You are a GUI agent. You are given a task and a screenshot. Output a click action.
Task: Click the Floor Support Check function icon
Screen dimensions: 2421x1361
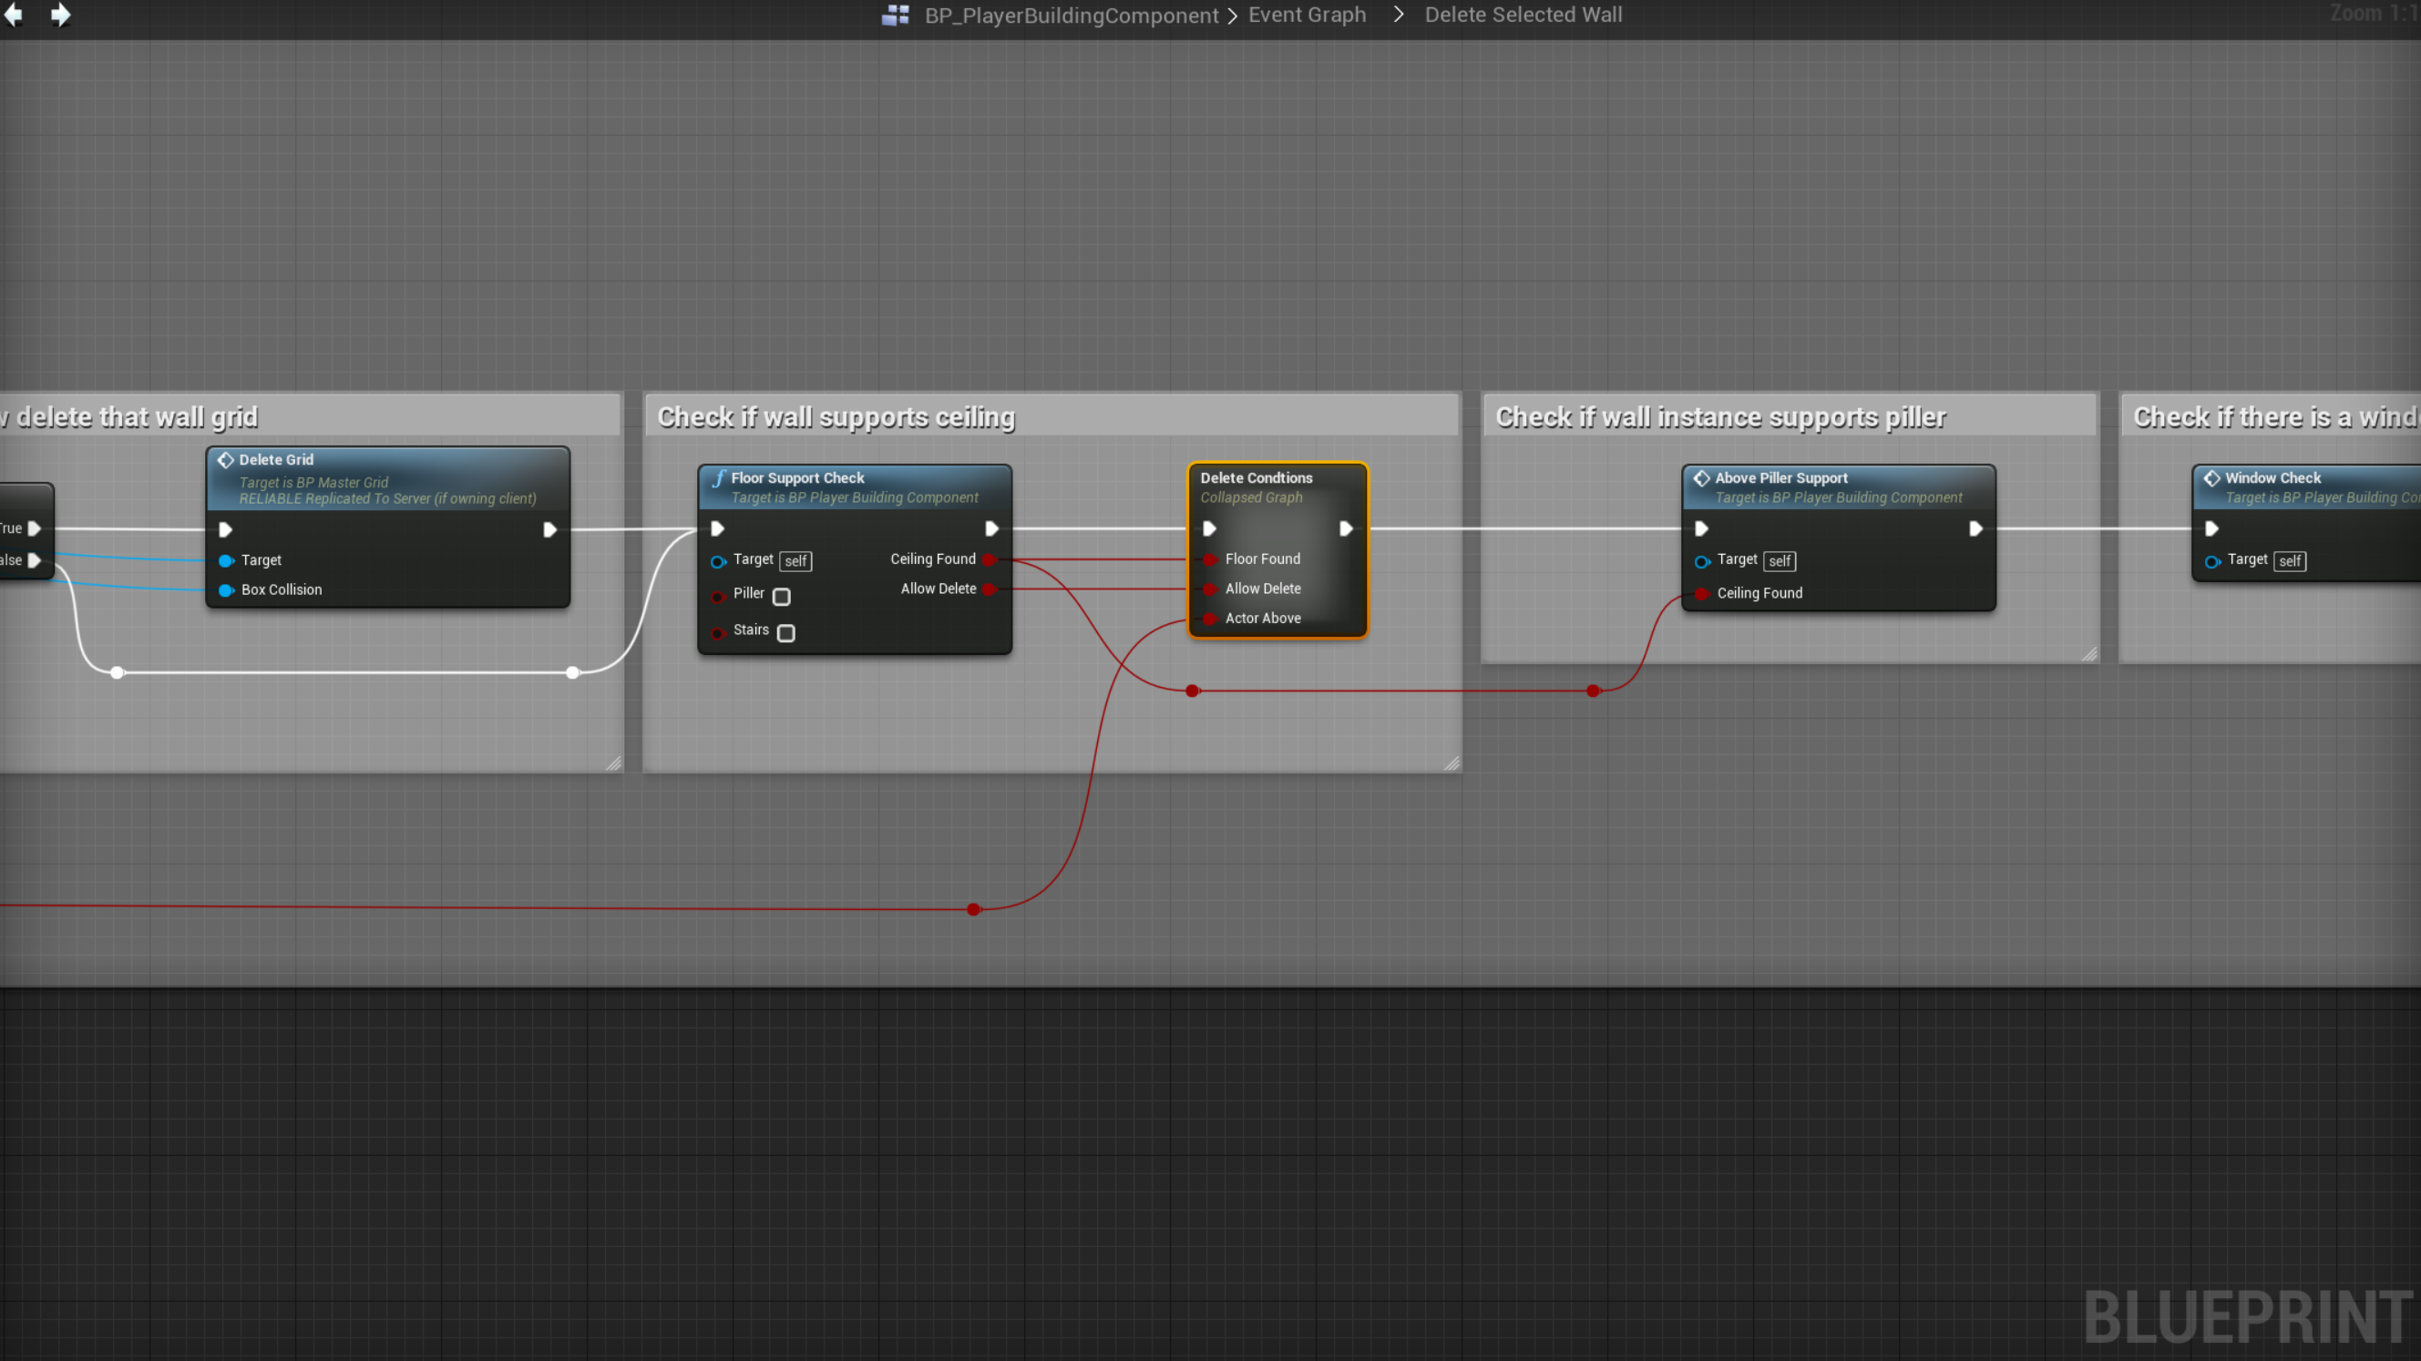719,477
